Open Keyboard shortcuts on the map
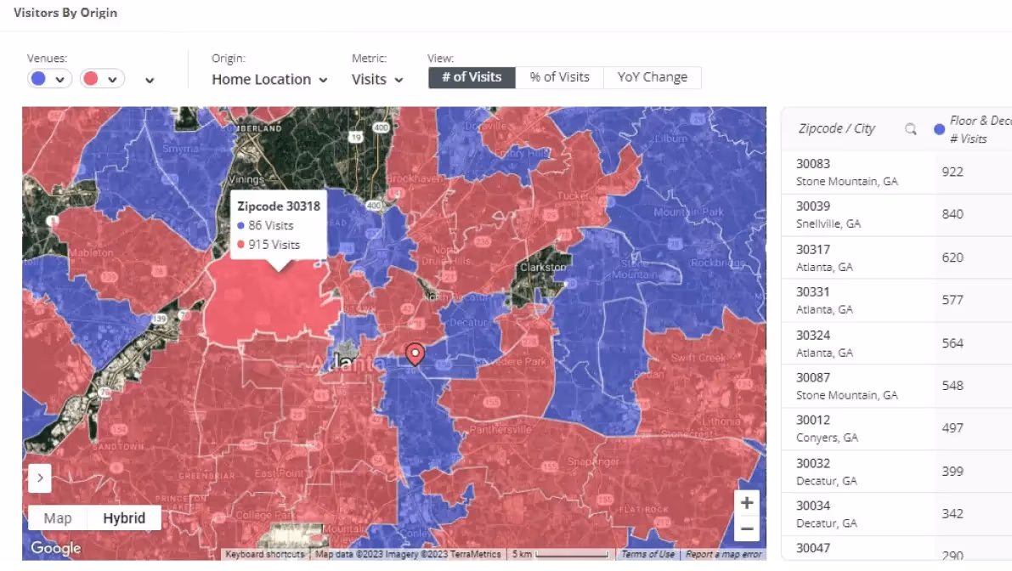The image size is (1012, 571). click(x=264, y=554)
